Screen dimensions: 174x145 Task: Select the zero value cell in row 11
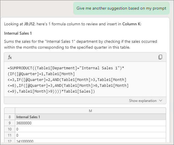[90, 135]
